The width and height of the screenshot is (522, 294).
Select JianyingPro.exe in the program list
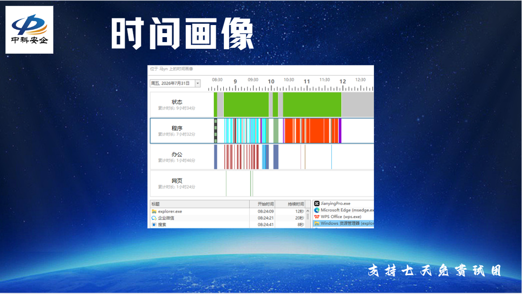[x=335, y=203]
